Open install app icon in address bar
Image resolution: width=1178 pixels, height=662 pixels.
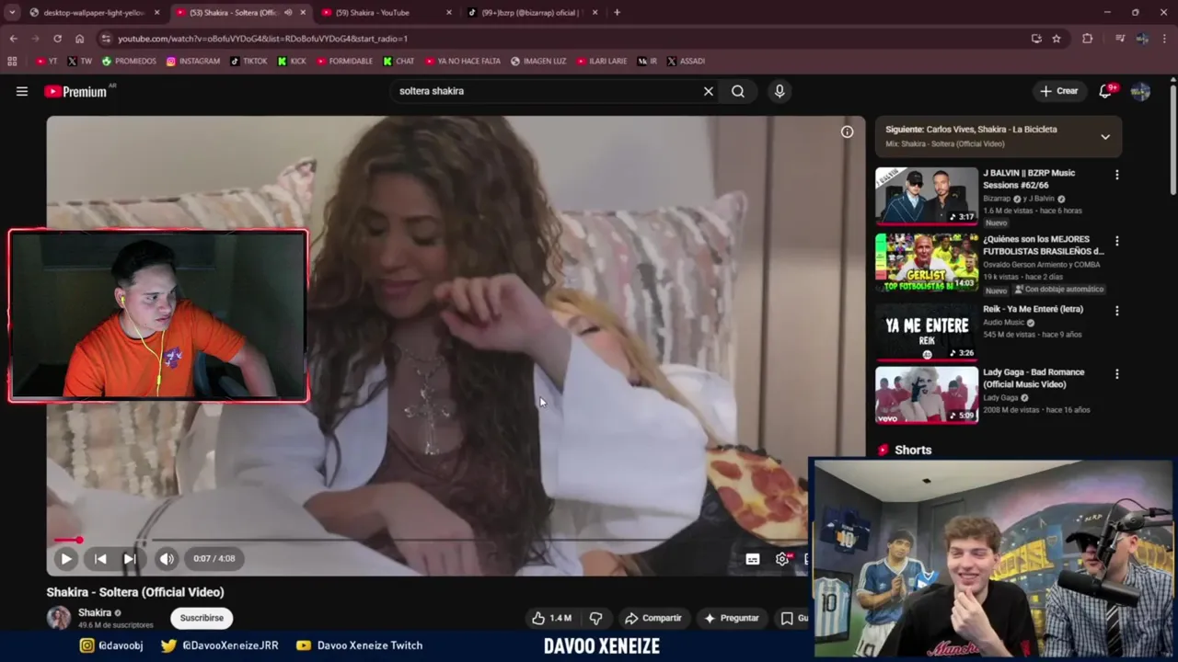[x=1036, y=39]
